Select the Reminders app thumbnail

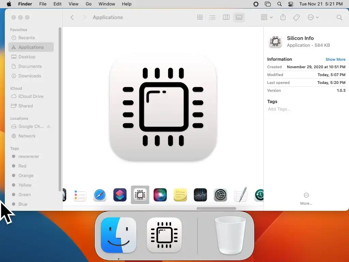80,195
